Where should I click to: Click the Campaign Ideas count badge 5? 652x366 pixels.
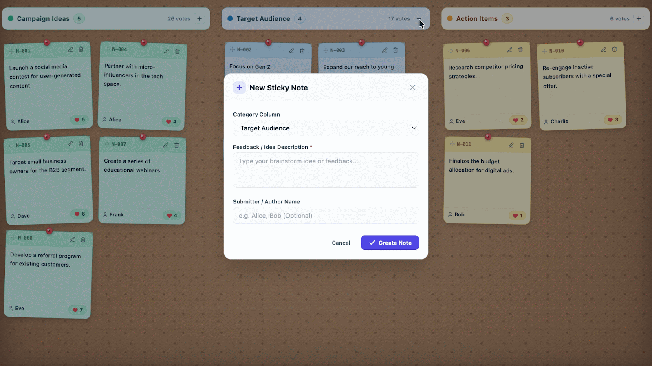[79, 19]
